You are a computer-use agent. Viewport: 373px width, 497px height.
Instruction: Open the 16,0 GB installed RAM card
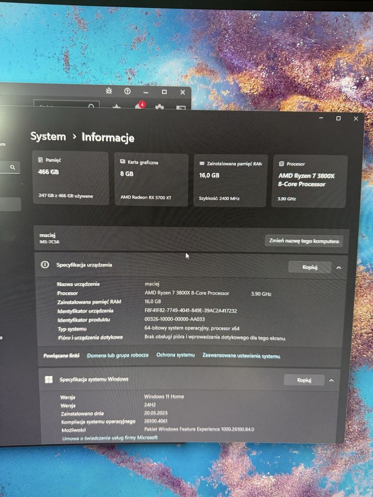230,181
